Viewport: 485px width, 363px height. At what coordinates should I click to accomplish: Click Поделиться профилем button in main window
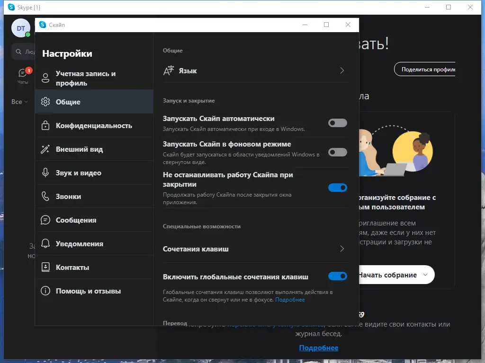(x=425, y=69)
